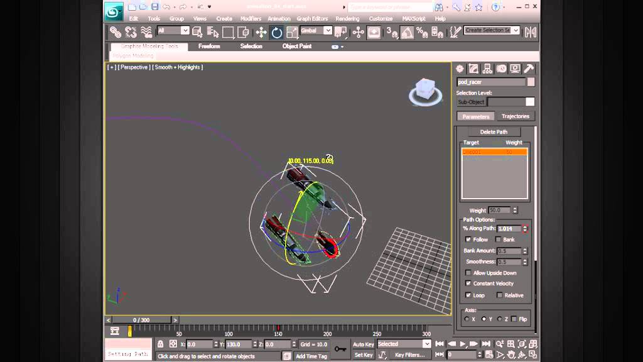
Task: Click the Use Pivot Point Center icon
Action: [340, 32]
